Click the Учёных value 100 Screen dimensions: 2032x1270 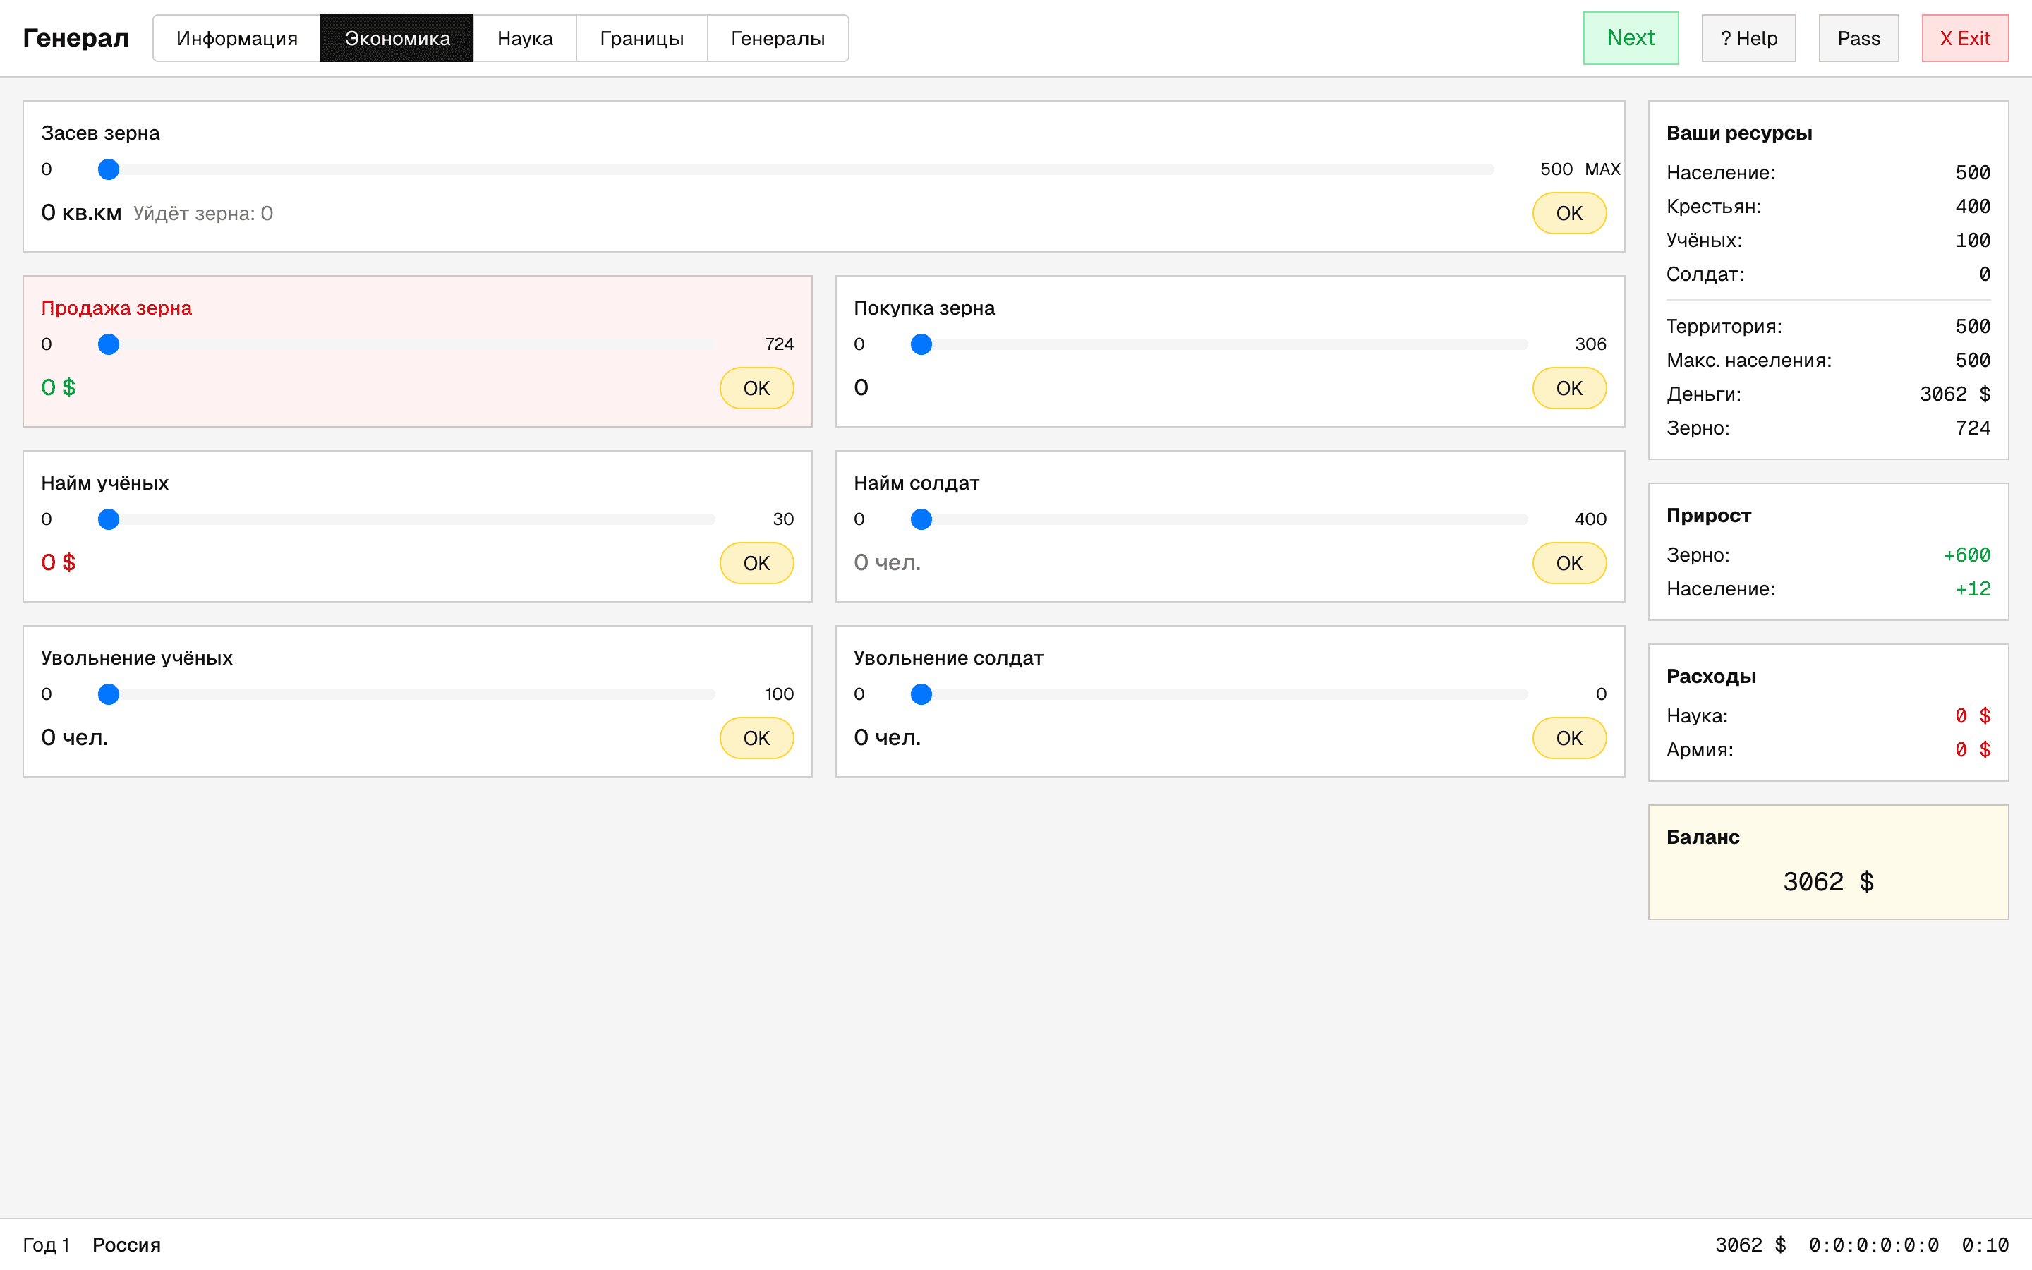[1973, 240]
